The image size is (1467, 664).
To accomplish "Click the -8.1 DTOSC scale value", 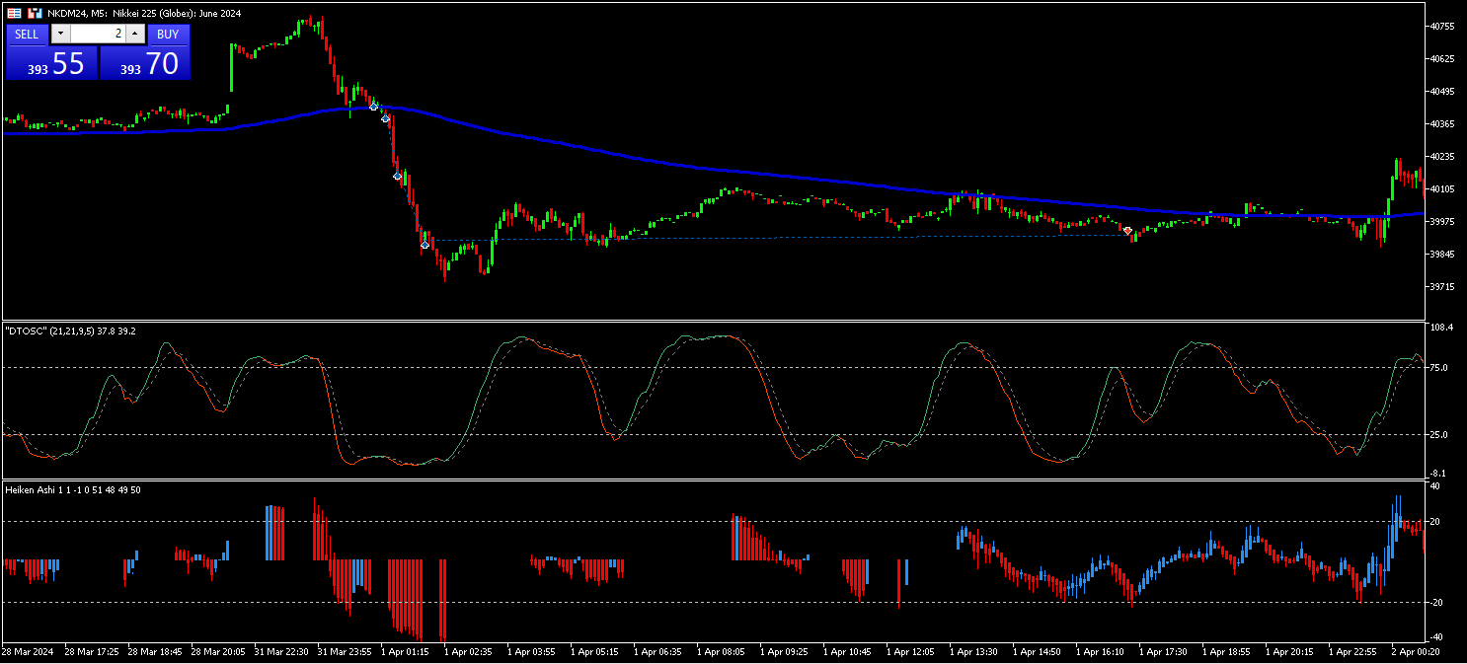I will pos(1437,474).
